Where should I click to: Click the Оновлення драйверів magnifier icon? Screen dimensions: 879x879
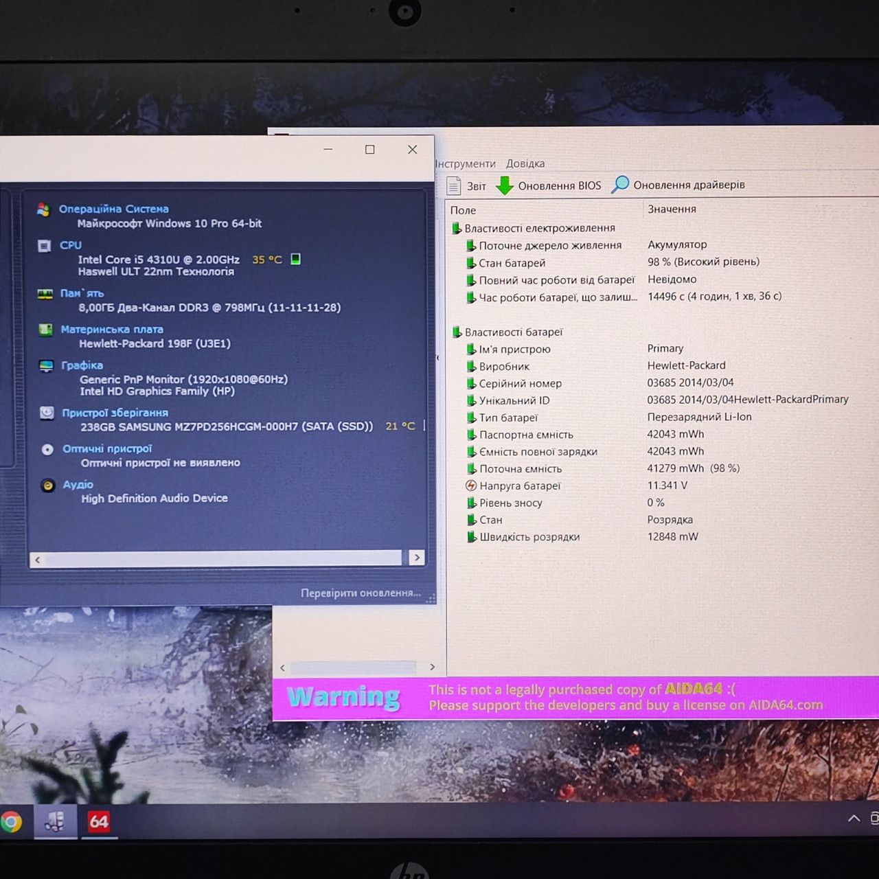click(620, 185)
